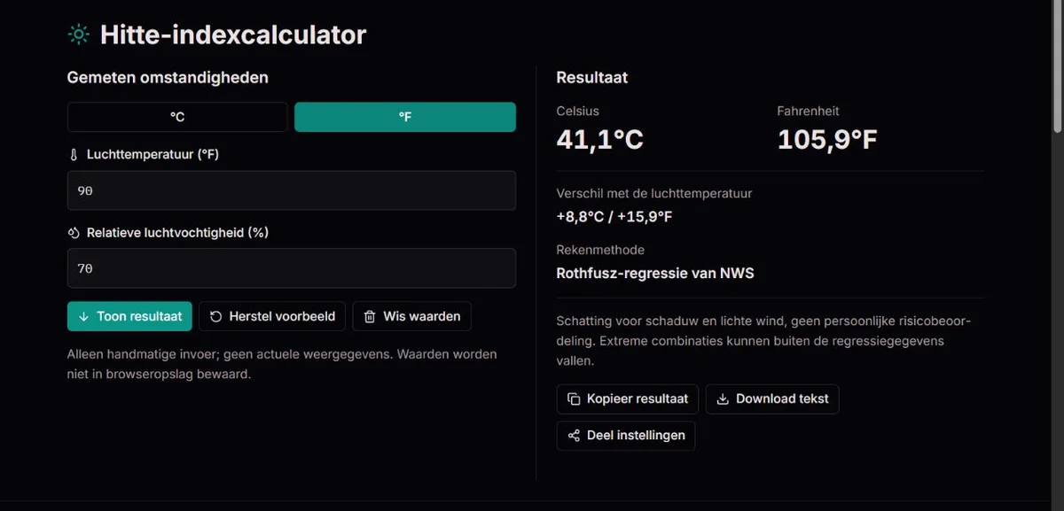The height and width of the screenshot is (511, 1064).
Task: Click the thermometer icon by Luchttemperatuur
Action: 74,155
